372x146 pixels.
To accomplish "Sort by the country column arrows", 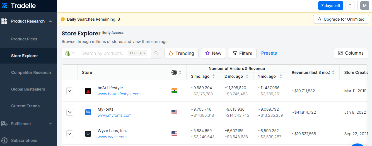I will [x=180, y=72].
